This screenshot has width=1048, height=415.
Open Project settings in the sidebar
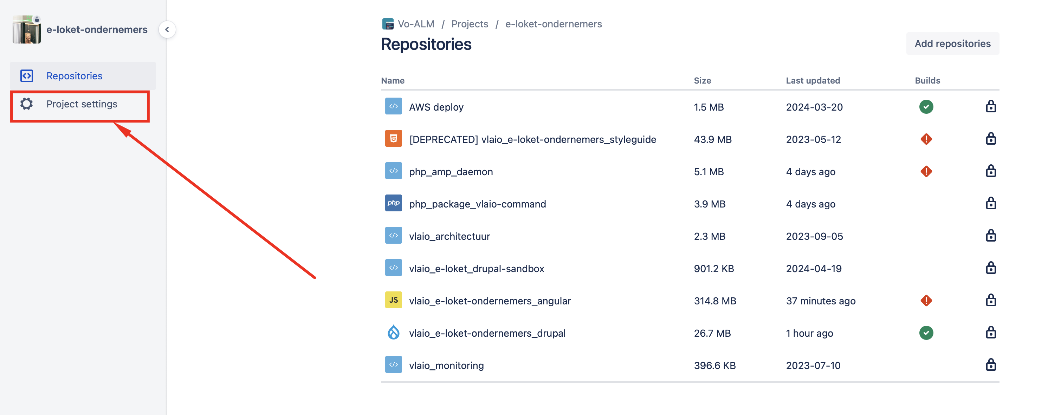[82, 104]
